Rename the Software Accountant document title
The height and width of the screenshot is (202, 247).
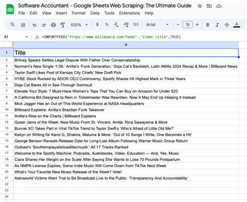(x=105, y=6)
